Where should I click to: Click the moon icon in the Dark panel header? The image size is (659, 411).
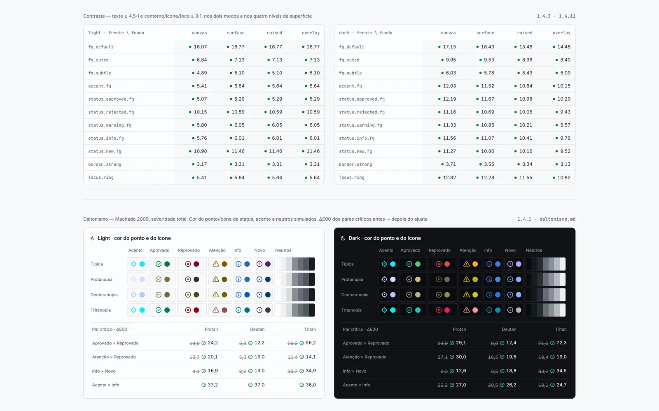click(343, 238)
